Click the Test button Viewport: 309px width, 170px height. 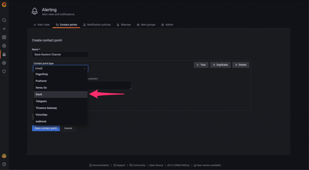(x=201, y=65)
